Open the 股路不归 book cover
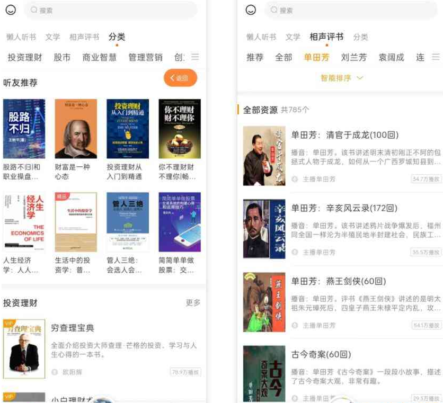 24,129
